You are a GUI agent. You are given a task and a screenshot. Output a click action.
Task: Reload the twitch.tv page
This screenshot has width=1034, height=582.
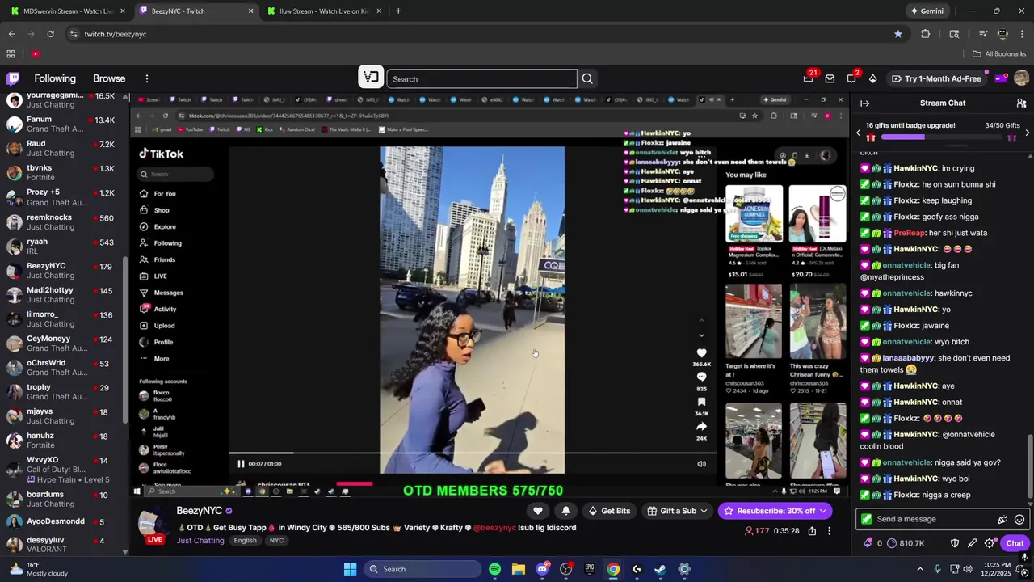(50, 34)
